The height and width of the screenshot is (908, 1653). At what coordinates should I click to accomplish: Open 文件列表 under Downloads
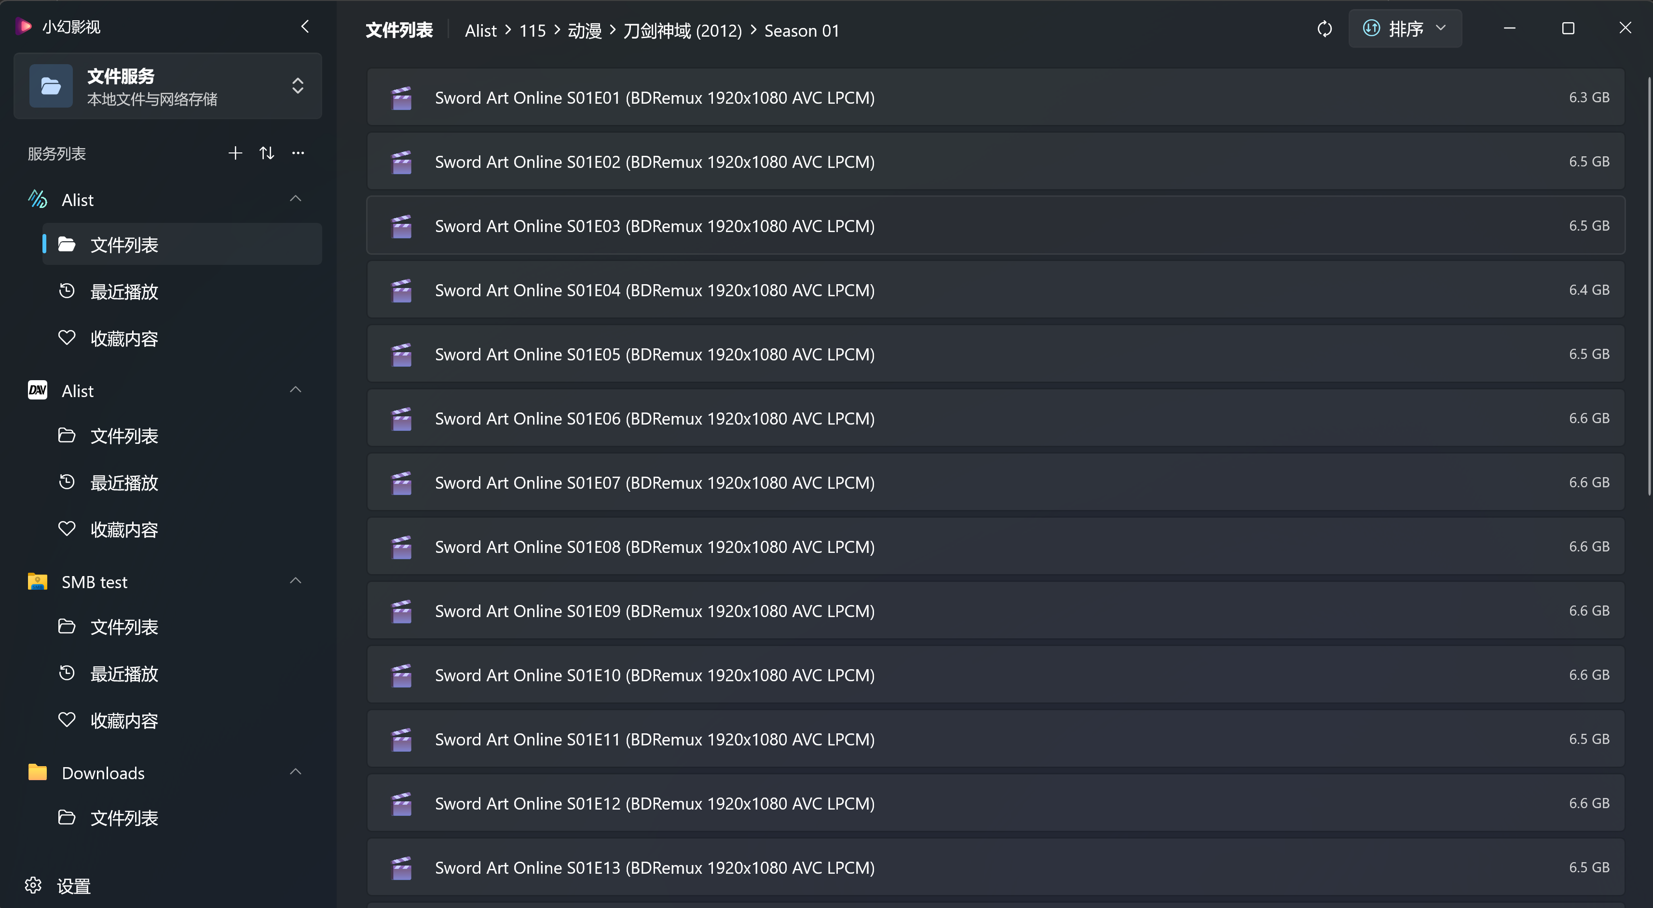pyautogui.click(x=182, y=818)
